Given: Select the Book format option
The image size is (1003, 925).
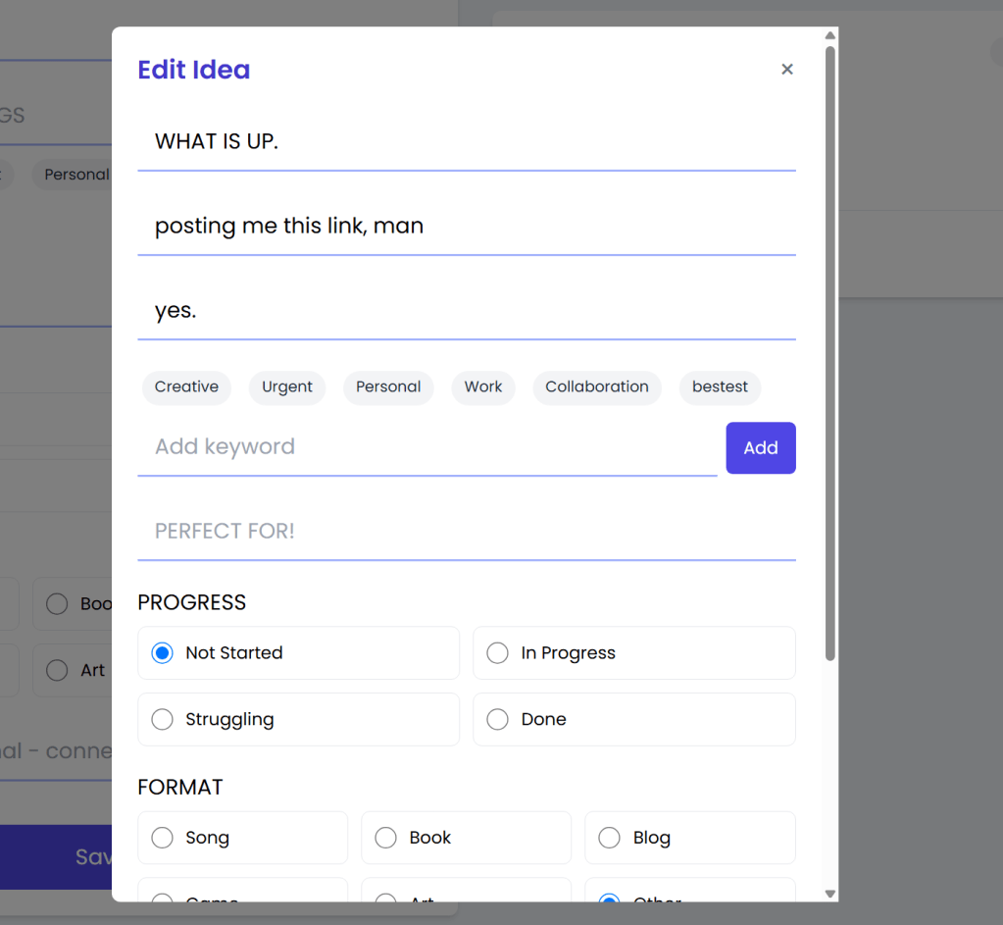Looking at the screenshot, I should (386, 838).
